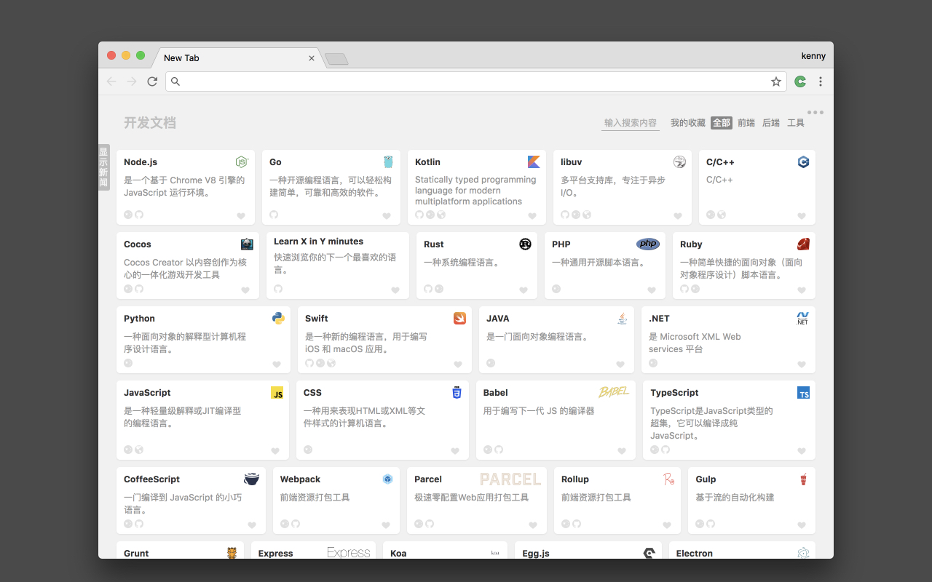Open the three-dots page options menu
This screenshot has height=582, width=932.
pyautogui.click(x=815, y=112)
